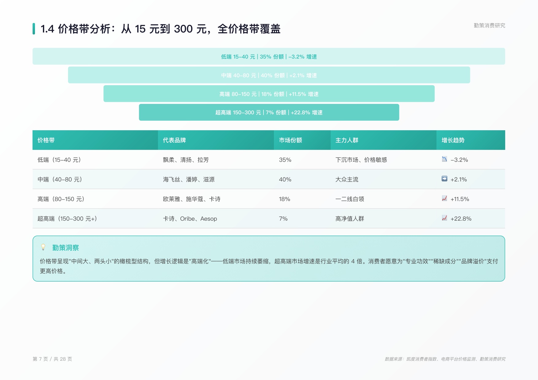Image resolution: width=538 pixels, height=380 pixels.
Task: Click the lightbulb icon next to 勤策洞察
Action: [43, 247]
